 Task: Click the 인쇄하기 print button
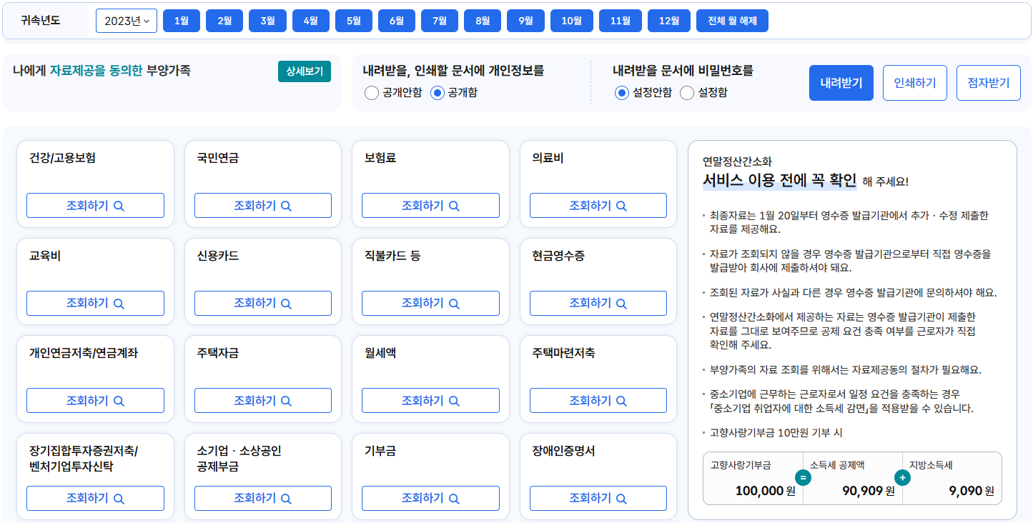[x=915, y=83]
